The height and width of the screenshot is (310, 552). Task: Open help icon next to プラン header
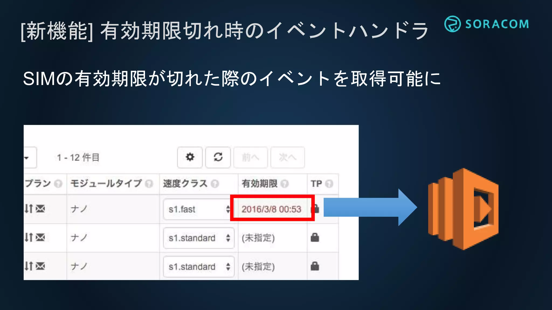tap(58, 184)
